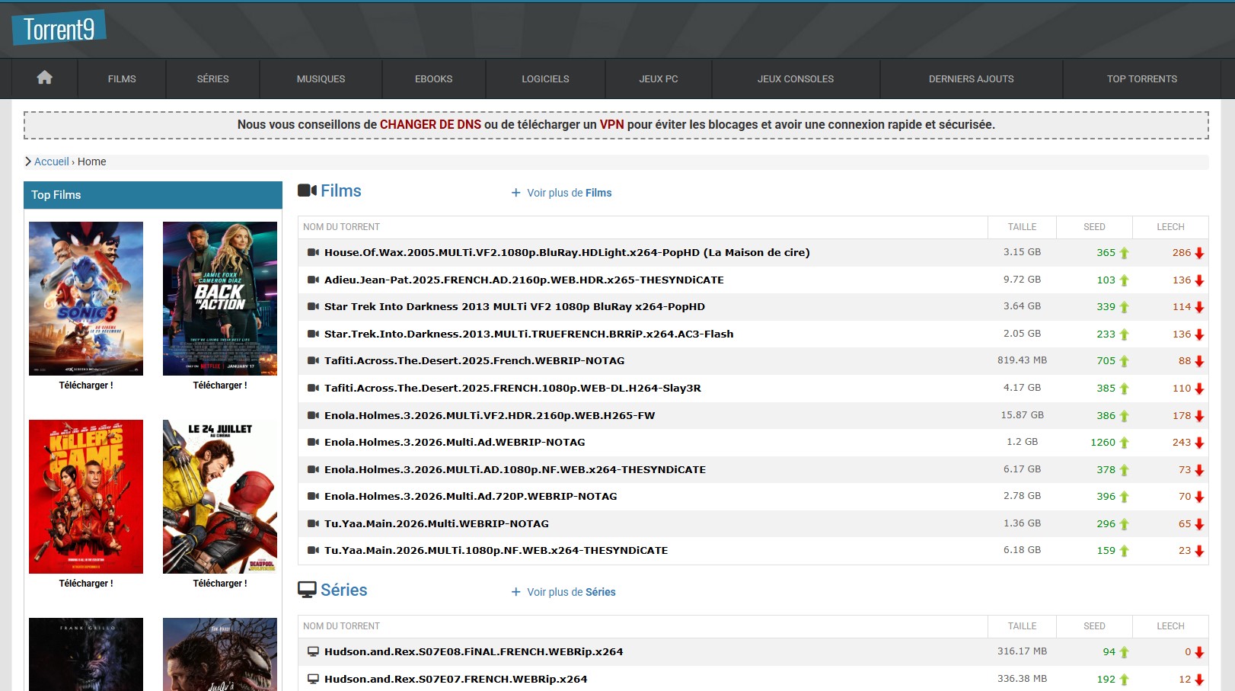1235x691 pixels.
Task: Click Télécharger under the Sonic 3 poster
Action: [x=86, y=385]
